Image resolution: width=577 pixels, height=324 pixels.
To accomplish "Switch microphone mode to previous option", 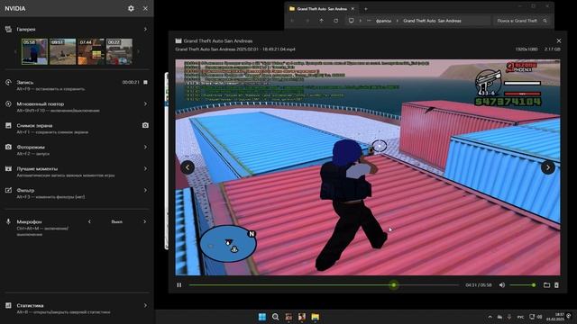I will (89, 222).
